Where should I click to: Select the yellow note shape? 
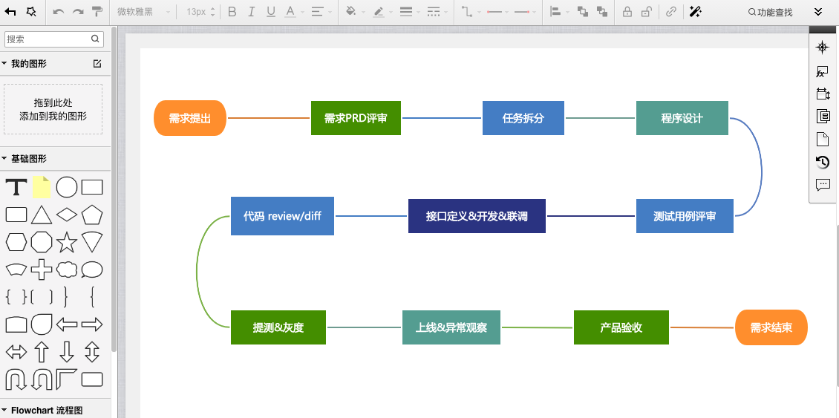[41, 187]
